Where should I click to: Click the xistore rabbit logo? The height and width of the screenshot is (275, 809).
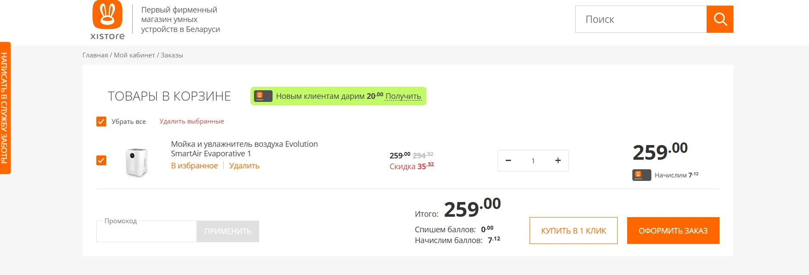point(108,20)
